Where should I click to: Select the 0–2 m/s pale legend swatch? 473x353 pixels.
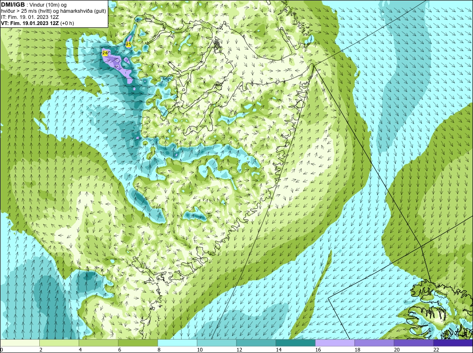[x=19, y=343]
